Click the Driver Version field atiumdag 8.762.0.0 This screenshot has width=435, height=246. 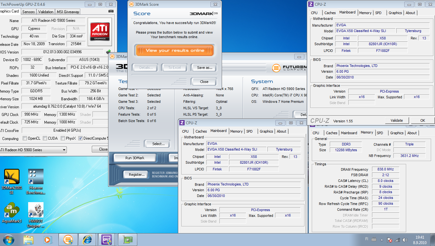65,107
